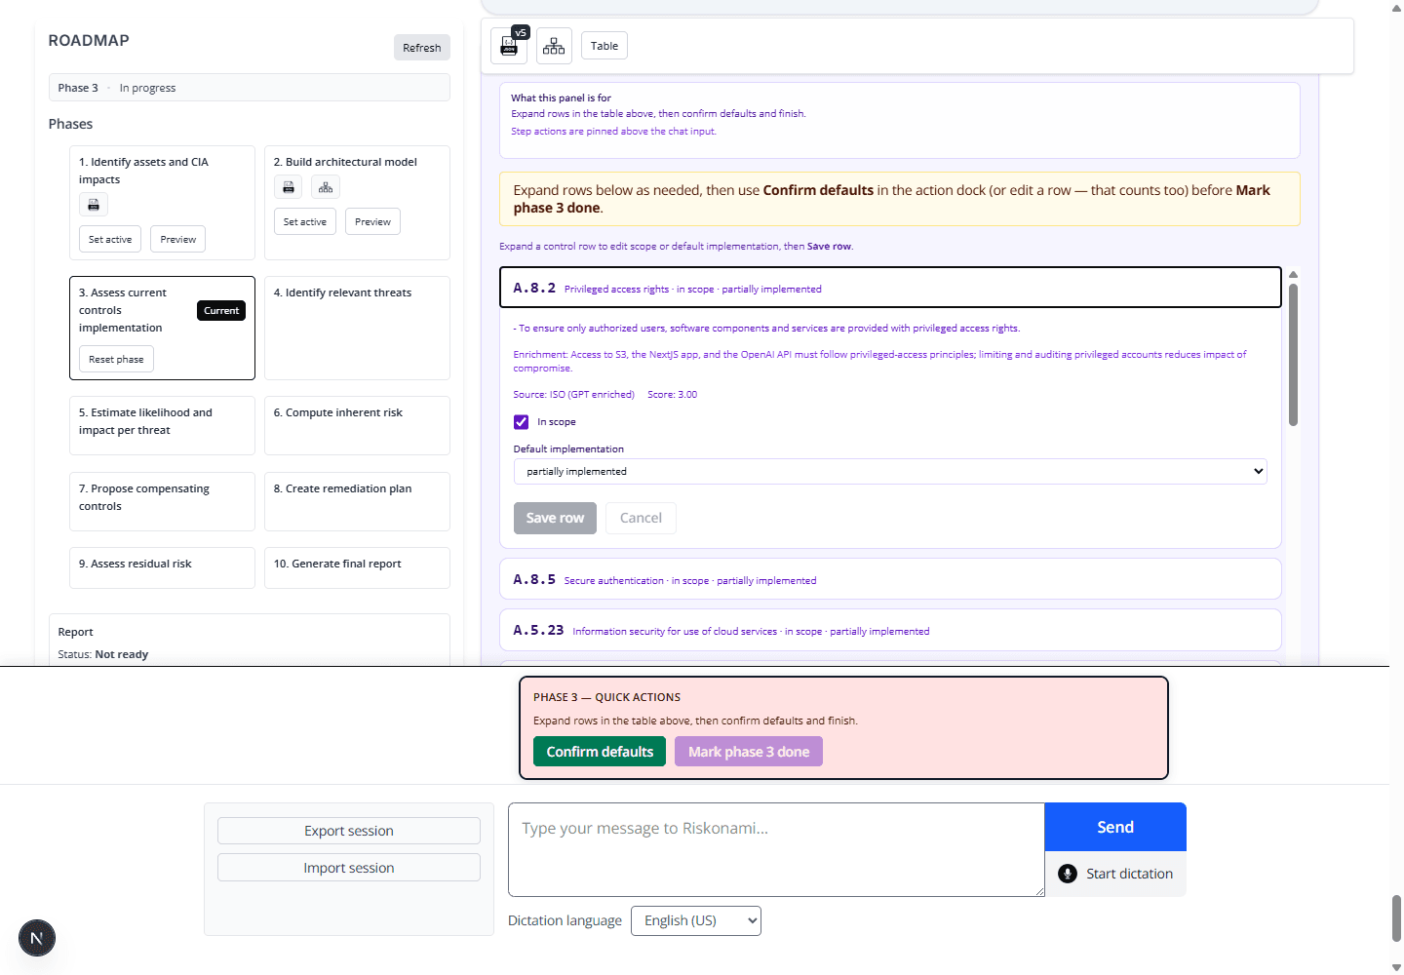Collapse the A.8.2 Privileged access rights row

tap(890, 288)
